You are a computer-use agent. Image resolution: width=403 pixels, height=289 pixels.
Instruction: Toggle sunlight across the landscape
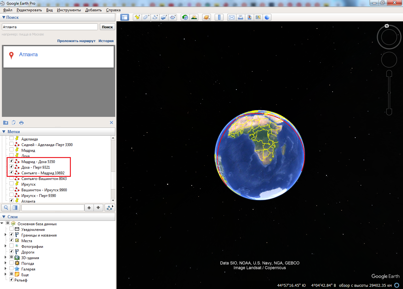coord(194,17)
